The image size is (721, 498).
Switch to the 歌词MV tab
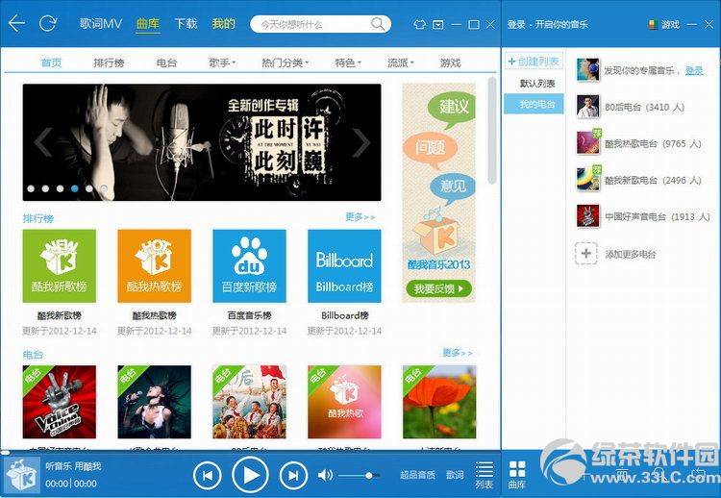101,23
